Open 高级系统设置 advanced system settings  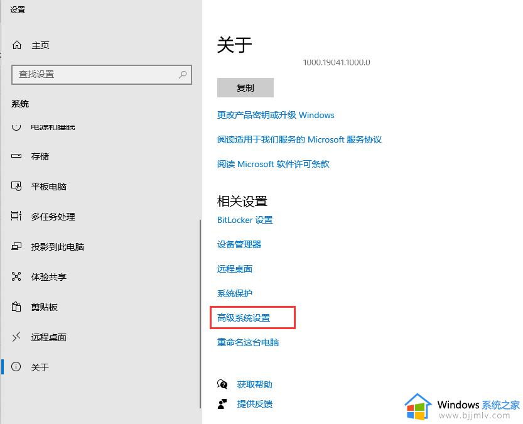(x=244, y=318)
